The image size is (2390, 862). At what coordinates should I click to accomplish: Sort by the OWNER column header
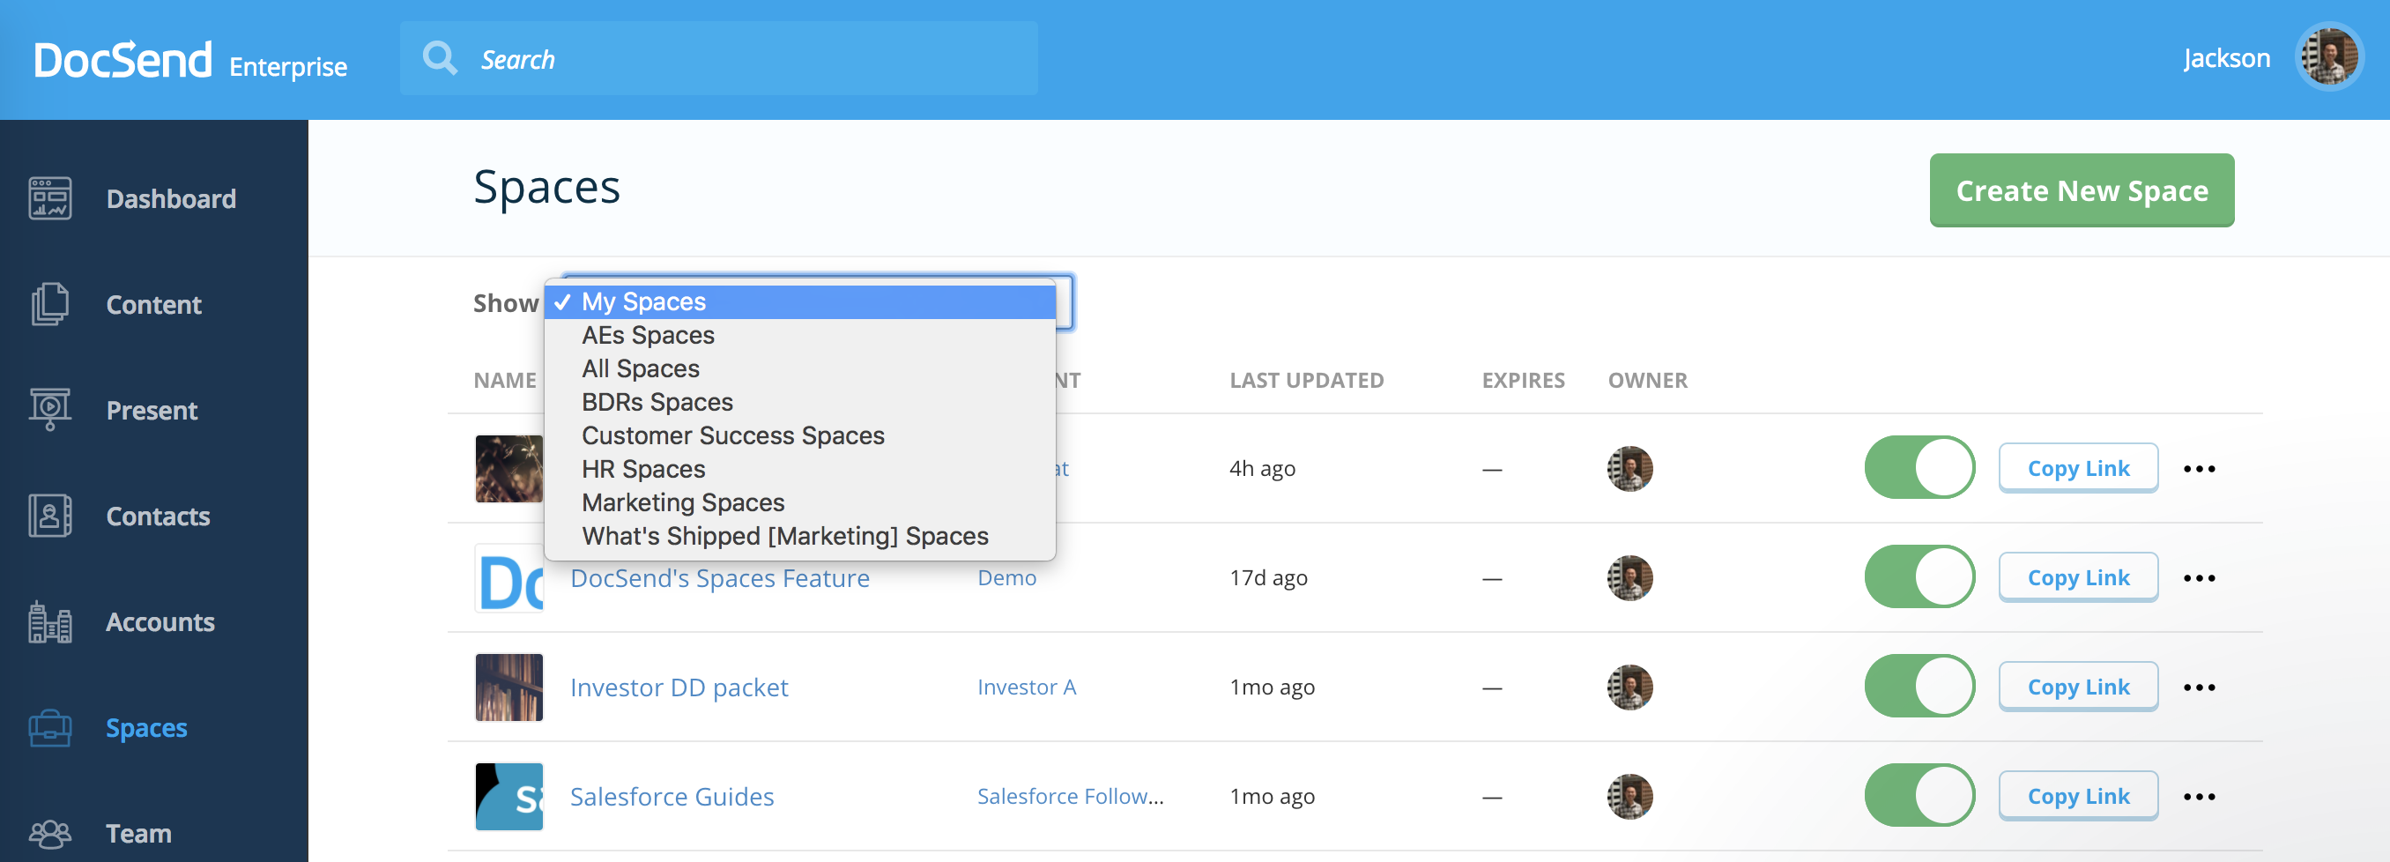[1647, 381]
